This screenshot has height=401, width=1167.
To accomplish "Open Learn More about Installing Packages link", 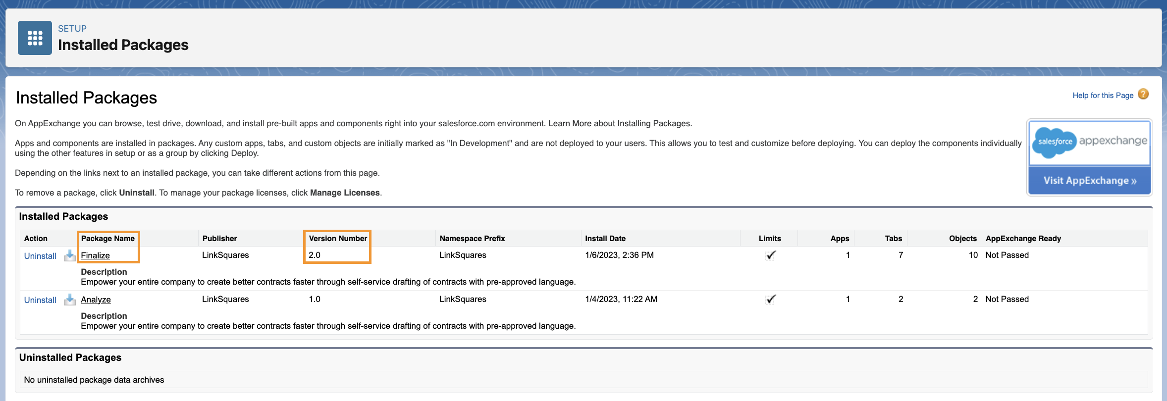I will click(x=619, y=123).
